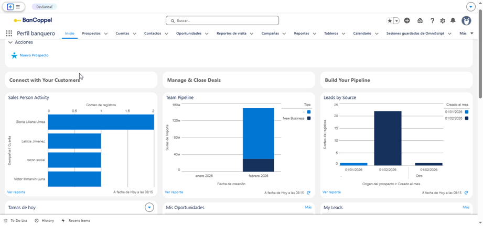Click the notifications bell icon
This screenshot has height=226, width=483.
pyautogui.click(x=453, y=21)
